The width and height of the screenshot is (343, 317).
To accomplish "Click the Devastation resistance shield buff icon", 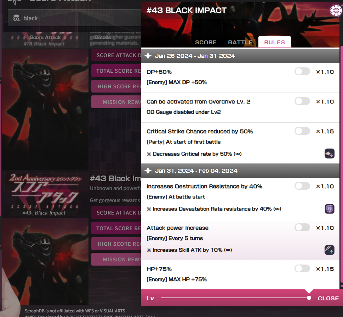I will click(x=329, y=209).
